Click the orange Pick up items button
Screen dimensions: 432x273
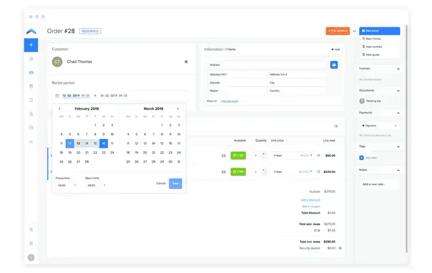337,31
